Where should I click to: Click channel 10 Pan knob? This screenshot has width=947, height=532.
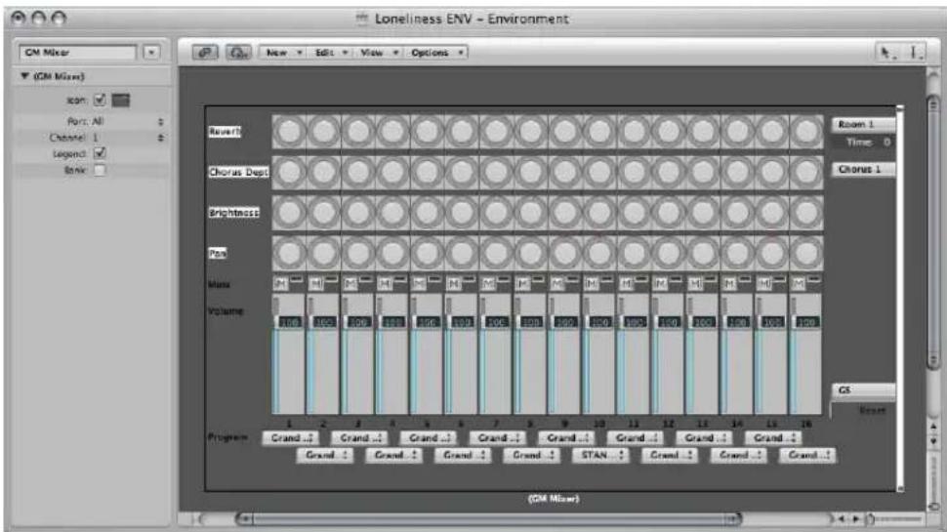coord(599,253)
